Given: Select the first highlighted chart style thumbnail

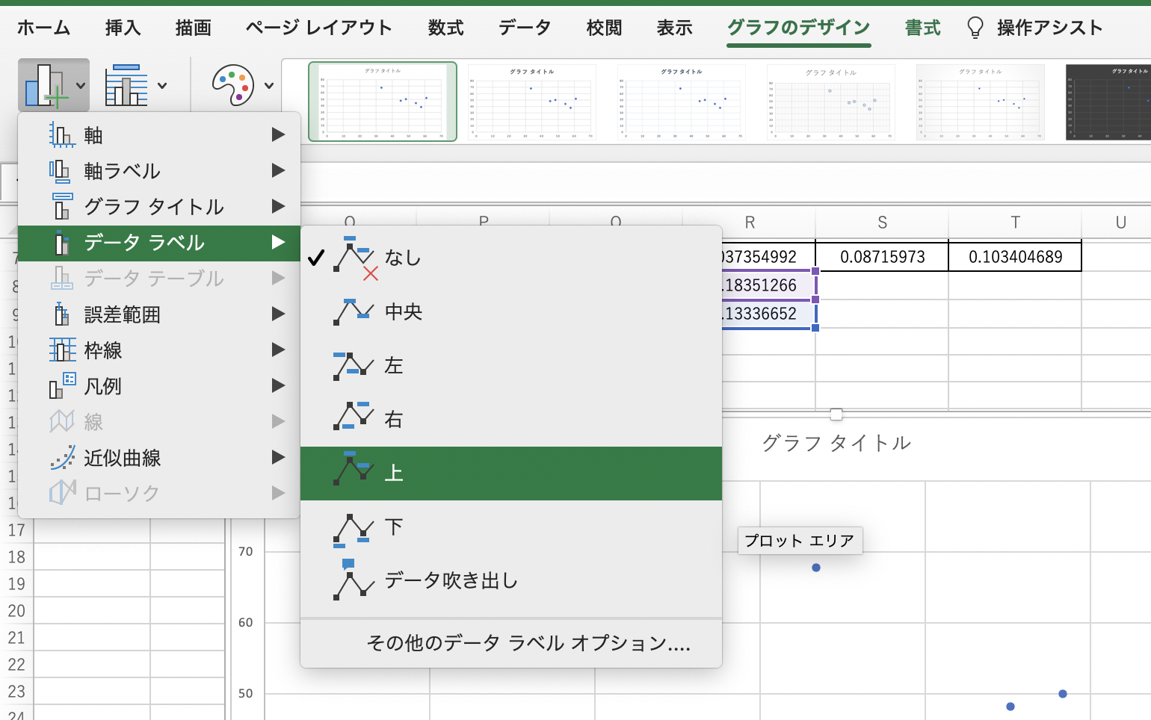Looking at the screenshot, I should [383, 102].
